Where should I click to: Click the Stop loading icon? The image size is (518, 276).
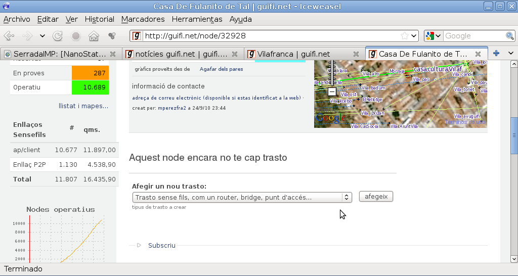pos(76,36)
